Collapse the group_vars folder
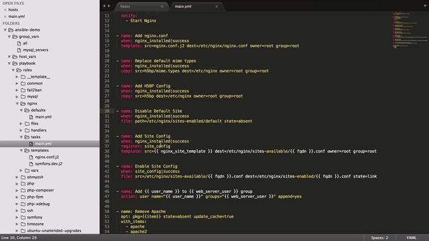The height and width of the screenshot is (241, 429). [9, 36]
